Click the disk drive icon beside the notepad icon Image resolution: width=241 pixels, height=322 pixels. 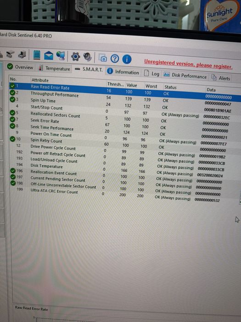coord(22,54)
